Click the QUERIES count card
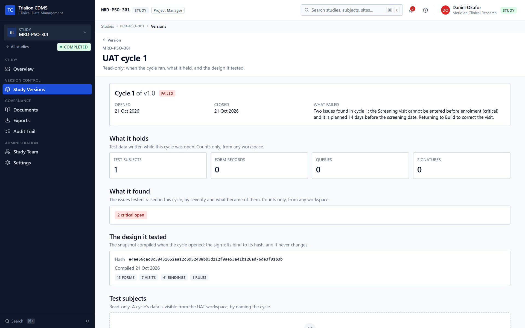This screenshot has height=328, width=525. pyautogui.click(x=360, y=166)
